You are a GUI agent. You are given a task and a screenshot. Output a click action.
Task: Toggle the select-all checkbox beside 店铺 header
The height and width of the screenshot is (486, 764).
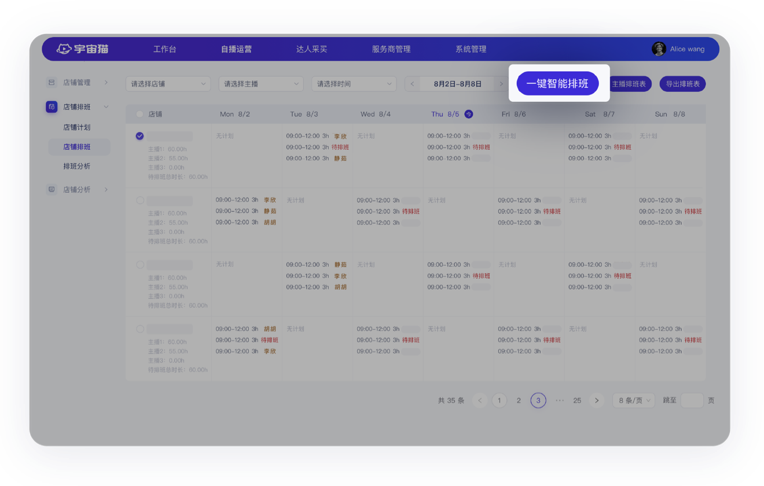coord(139,114)
